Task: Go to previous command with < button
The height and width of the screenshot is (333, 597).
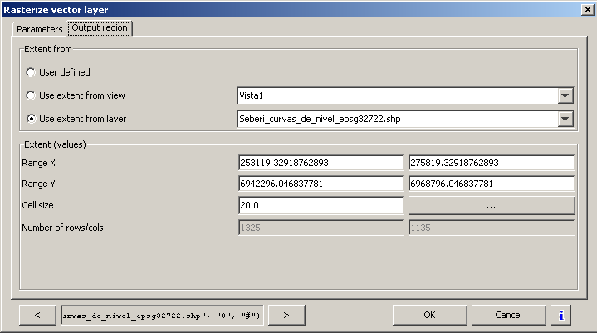Action: [x=39, y=315]
